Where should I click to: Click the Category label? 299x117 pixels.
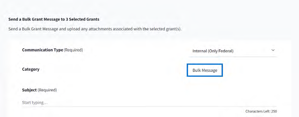[31, 69]
